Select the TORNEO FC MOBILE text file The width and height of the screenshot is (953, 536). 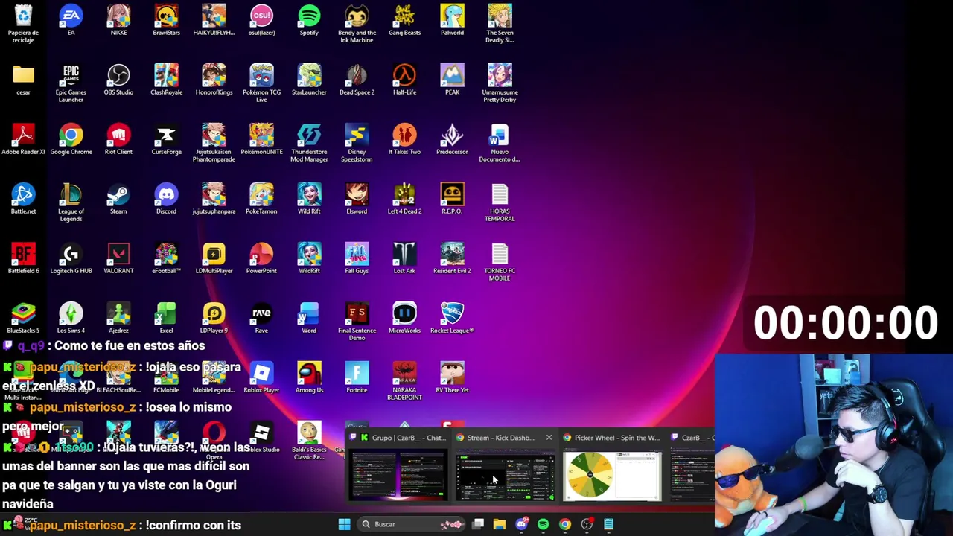tap(500, 261)
